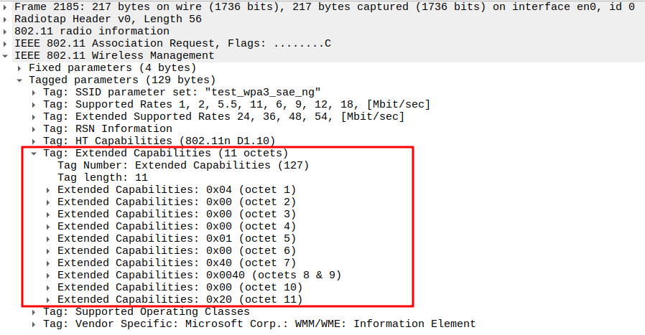Expand the Radiotap Header v0 section

6,19
